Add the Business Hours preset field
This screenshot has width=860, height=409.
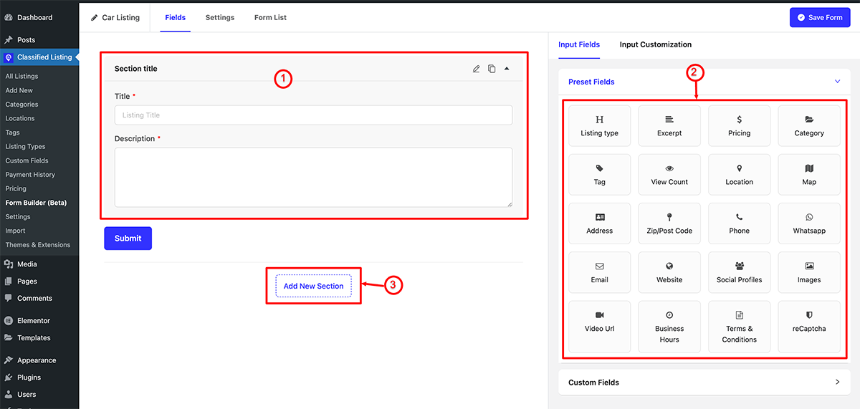pyautogui.click(x=669, y=327)
